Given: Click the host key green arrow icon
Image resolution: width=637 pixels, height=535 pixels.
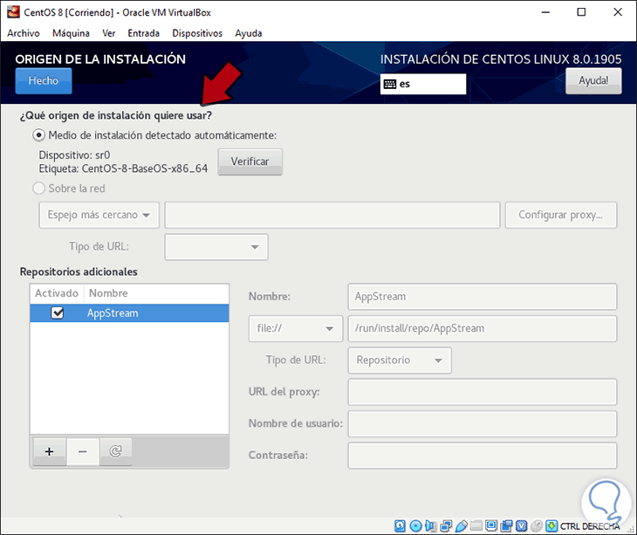Looking at the screenshot, I should pyautogui.click(x=551, y=526).
